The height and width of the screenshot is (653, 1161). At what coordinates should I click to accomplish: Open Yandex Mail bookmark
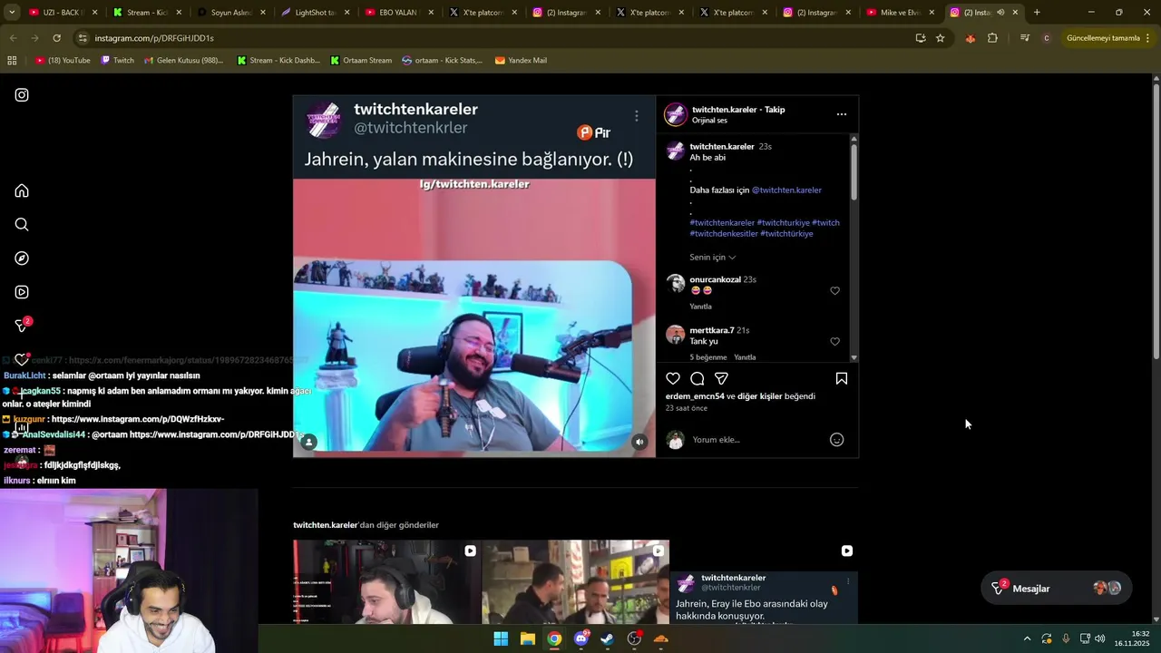[521, 61]
